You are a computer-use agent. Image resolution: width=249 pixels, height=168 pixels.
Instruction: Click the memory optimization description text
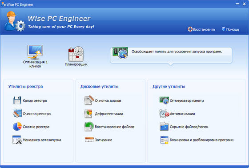click(177, 52)
